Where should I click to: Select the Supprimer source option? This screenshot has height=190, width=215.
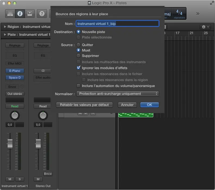(78, 56)
